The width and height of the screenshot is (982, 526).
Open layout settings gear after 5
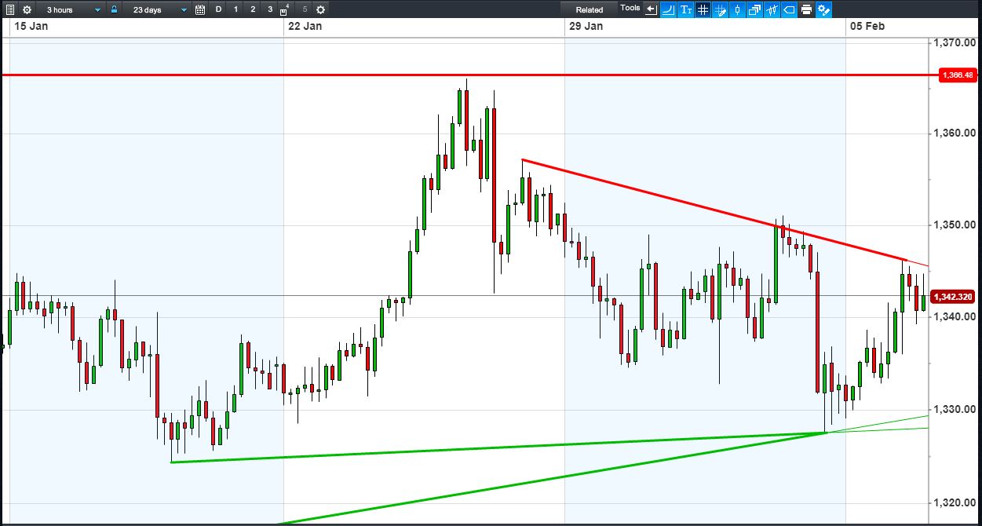coord(320,9)
